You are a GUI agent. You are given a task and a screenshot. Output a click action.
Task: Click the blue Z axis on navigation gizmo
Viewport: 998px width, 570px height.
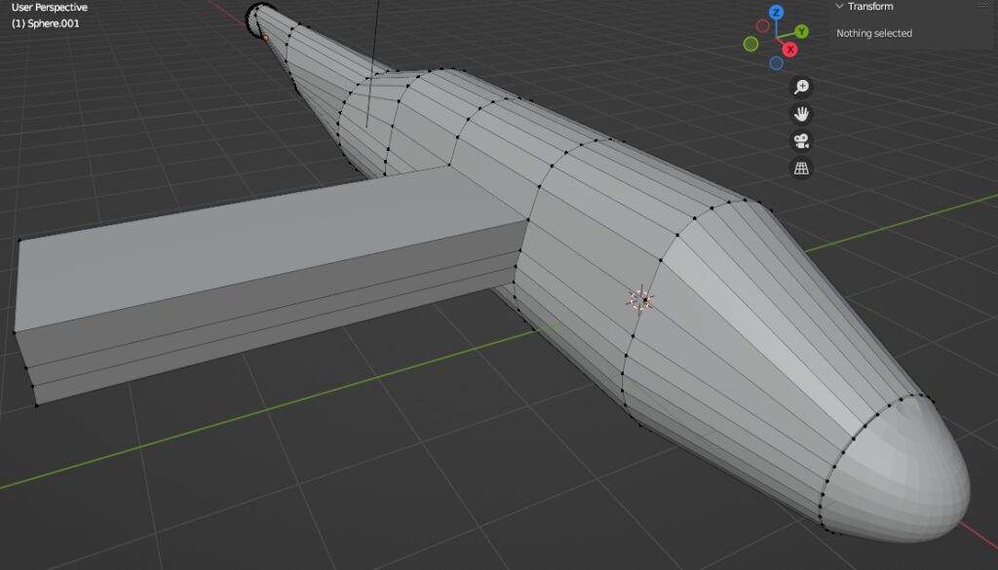777,12
